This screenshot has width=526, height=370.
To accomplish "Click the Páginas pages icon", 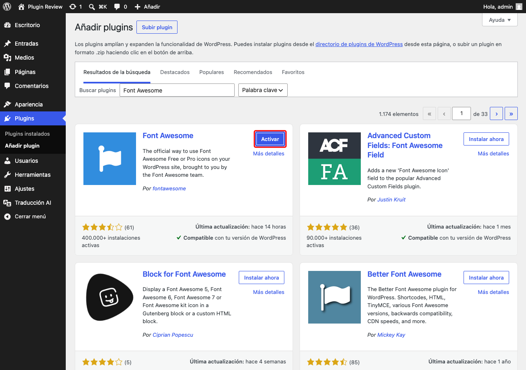I will pos(7,72).
